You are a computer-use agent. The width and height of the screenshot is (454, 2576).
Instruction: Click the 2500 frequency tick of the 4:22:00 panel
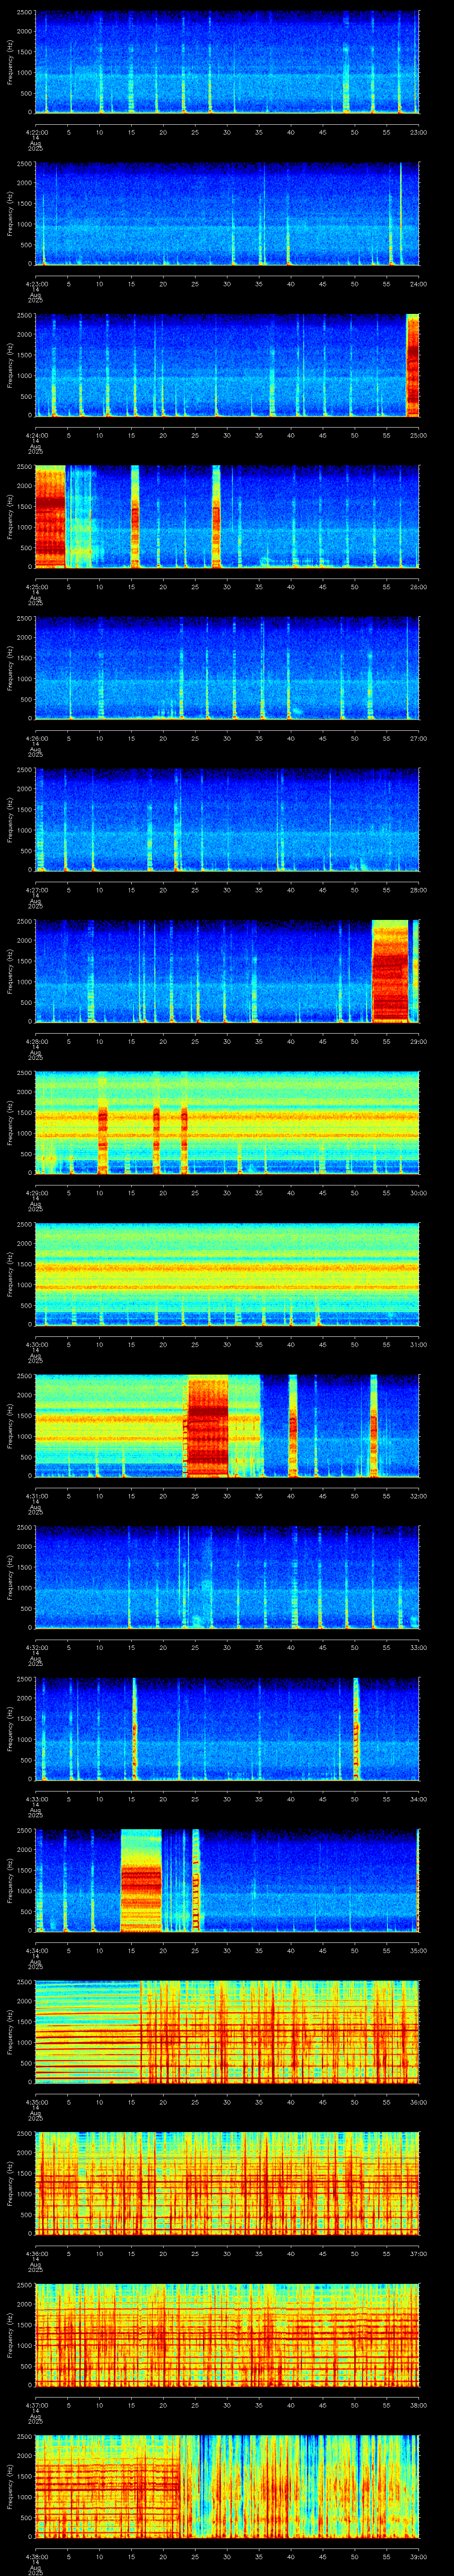pos(24,13)
